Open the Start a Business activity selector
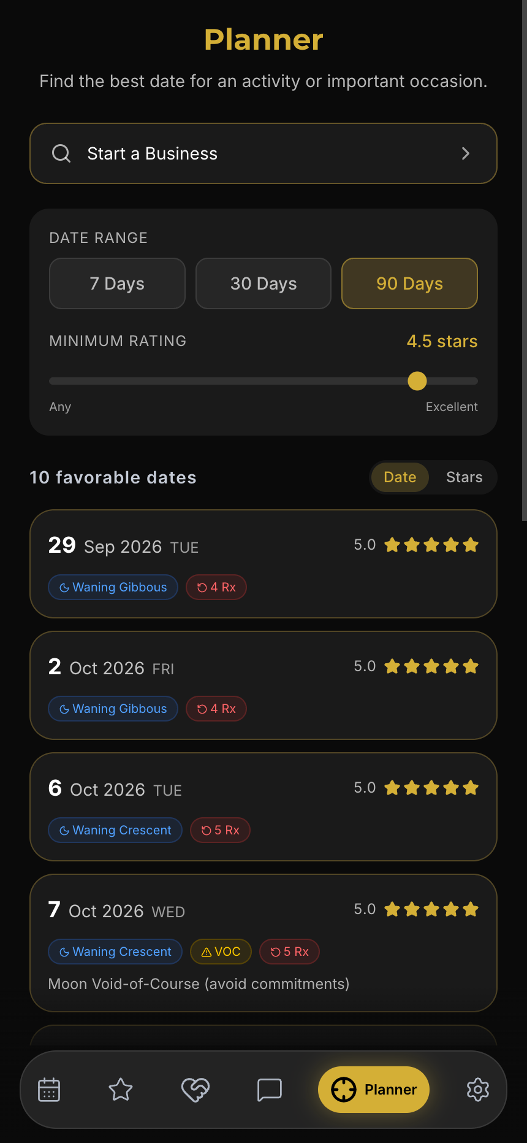Image resolution: width=527 pixels, height=1143 pixels. [263, 153]
